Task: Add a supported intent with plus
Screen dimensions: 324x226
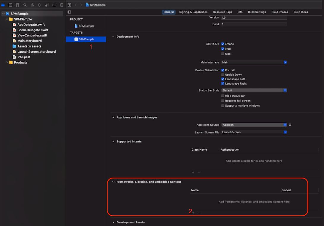Action: pos(193,172)
